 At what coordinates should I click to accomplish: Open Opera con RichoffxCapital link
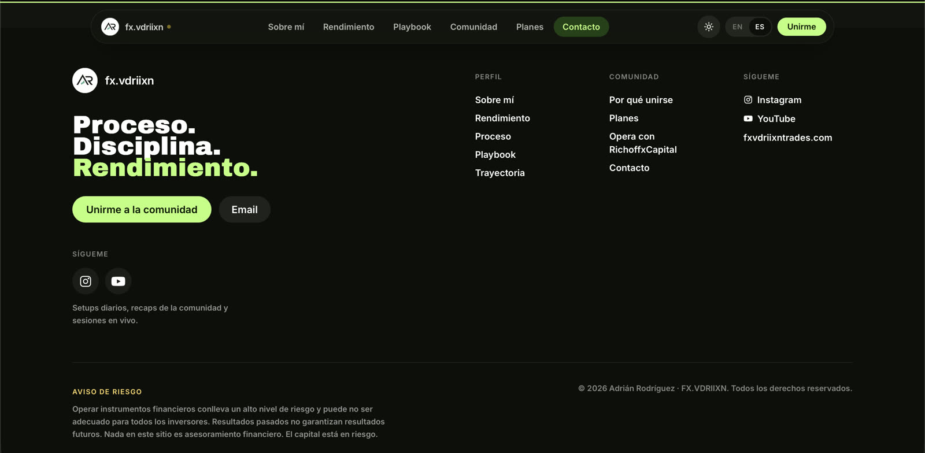(643, 143)
